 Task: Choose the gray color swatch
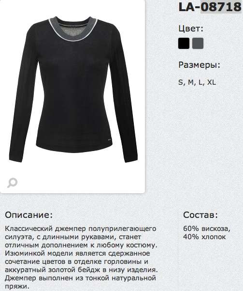click(198, 43)
